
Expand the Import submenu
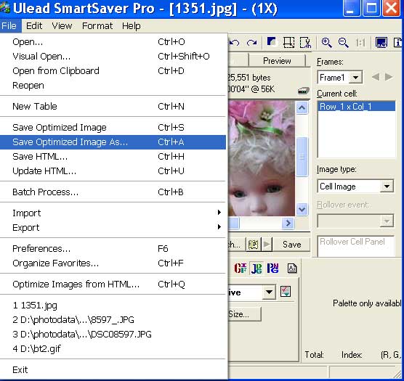click(x=113, y=213)
